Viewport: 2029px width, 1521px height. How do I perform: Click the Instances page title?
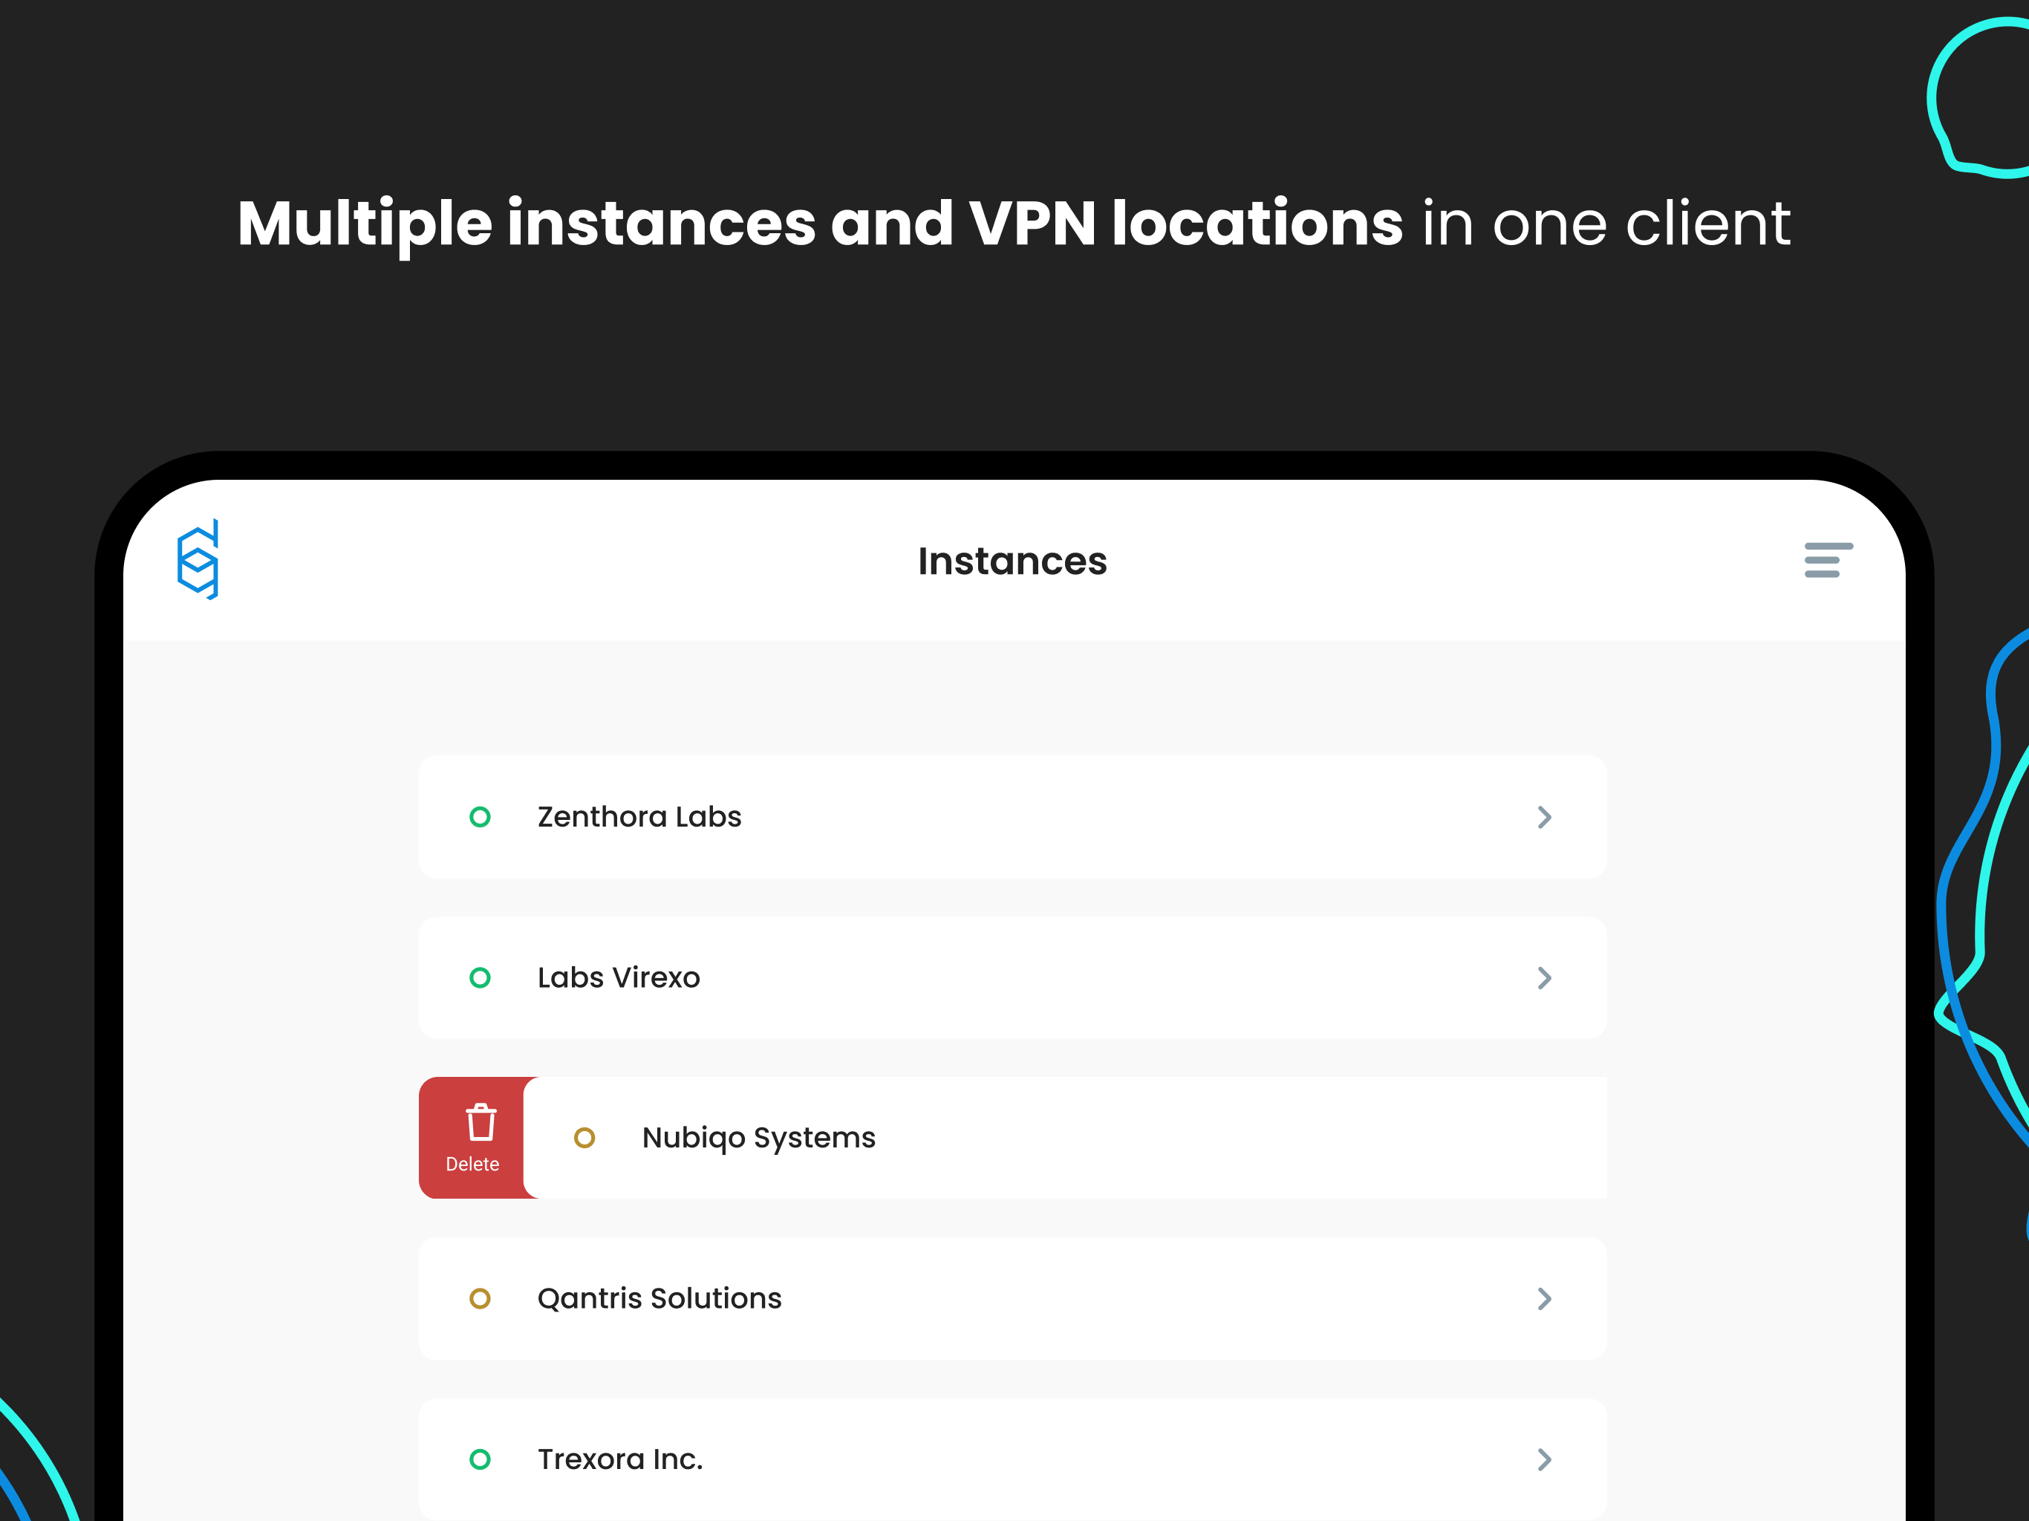1013,561
